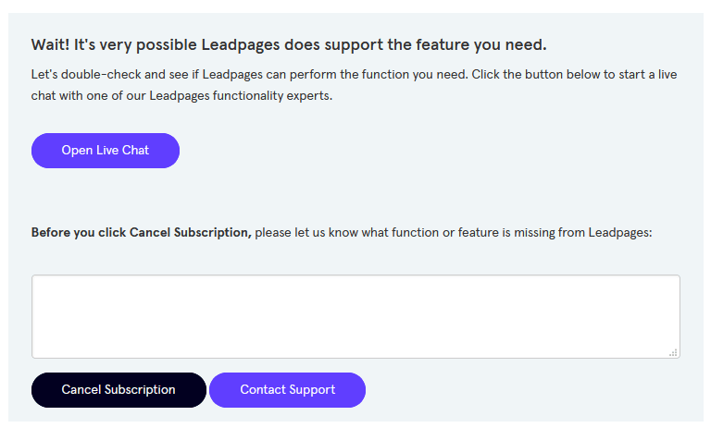Click 'start a live chat' phrase in paragraph
This screenshot has height=428, width=711.
click(x=630, y=75)
